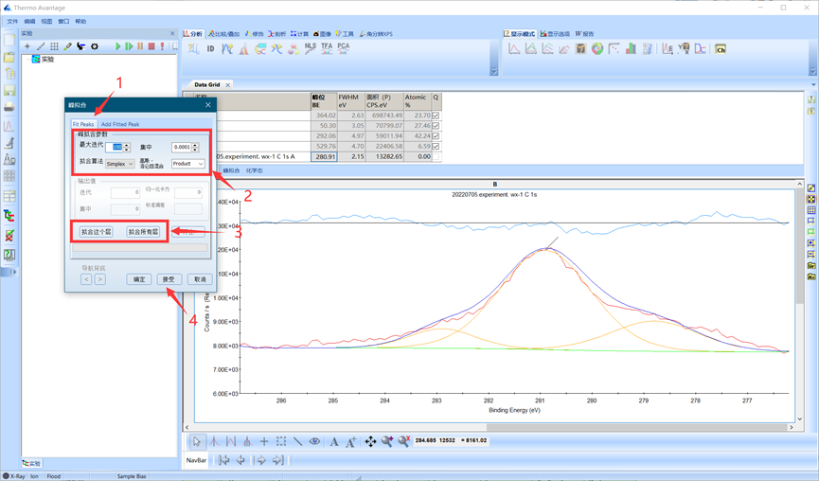
Task: Click the TFA analysis icon
Action: tap(327, 47)
